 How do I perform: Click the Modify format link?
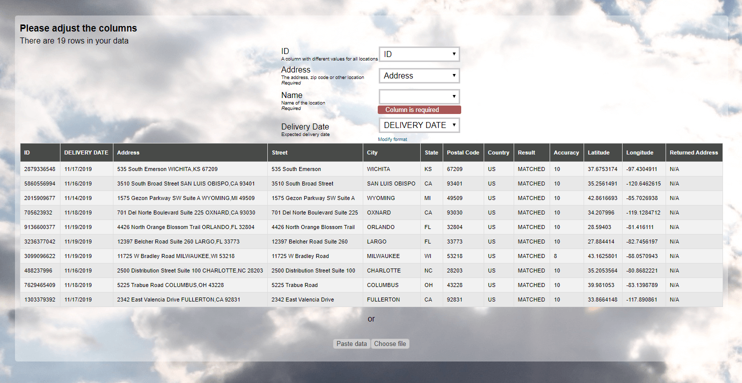tap(392, 139)
